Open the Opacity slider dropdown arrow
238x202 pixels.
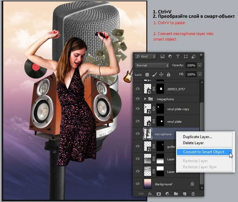(200, 65)
